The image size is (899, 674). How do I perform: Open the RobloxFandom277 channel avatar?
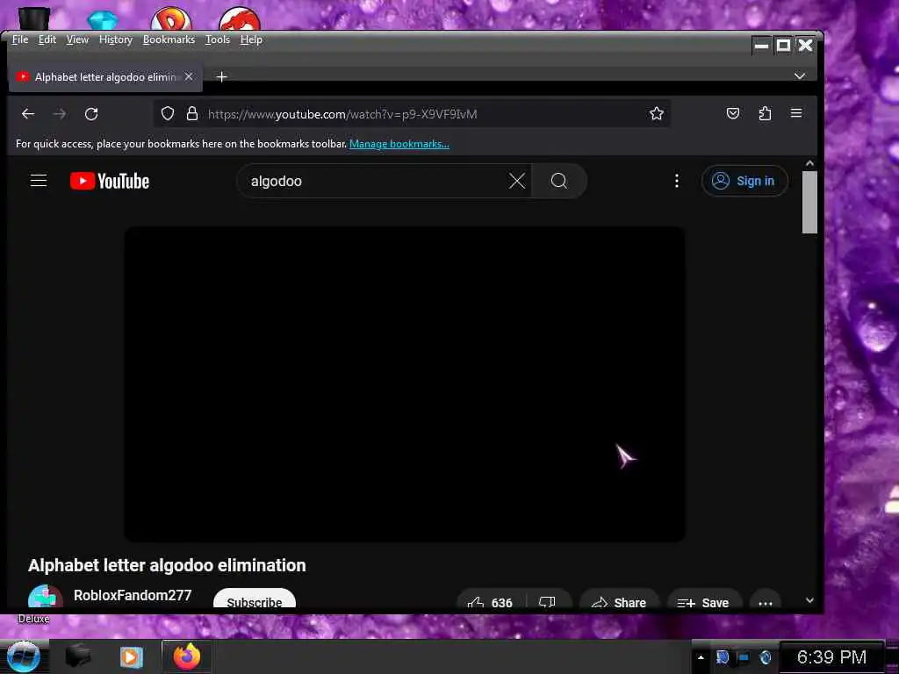[46, 597]
